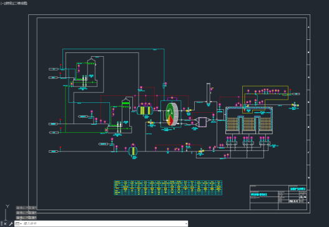Select the green rotary wheel symbol
Image resolution: width=329 pixels, height=227 pixels.
click(x=172, y=114)
